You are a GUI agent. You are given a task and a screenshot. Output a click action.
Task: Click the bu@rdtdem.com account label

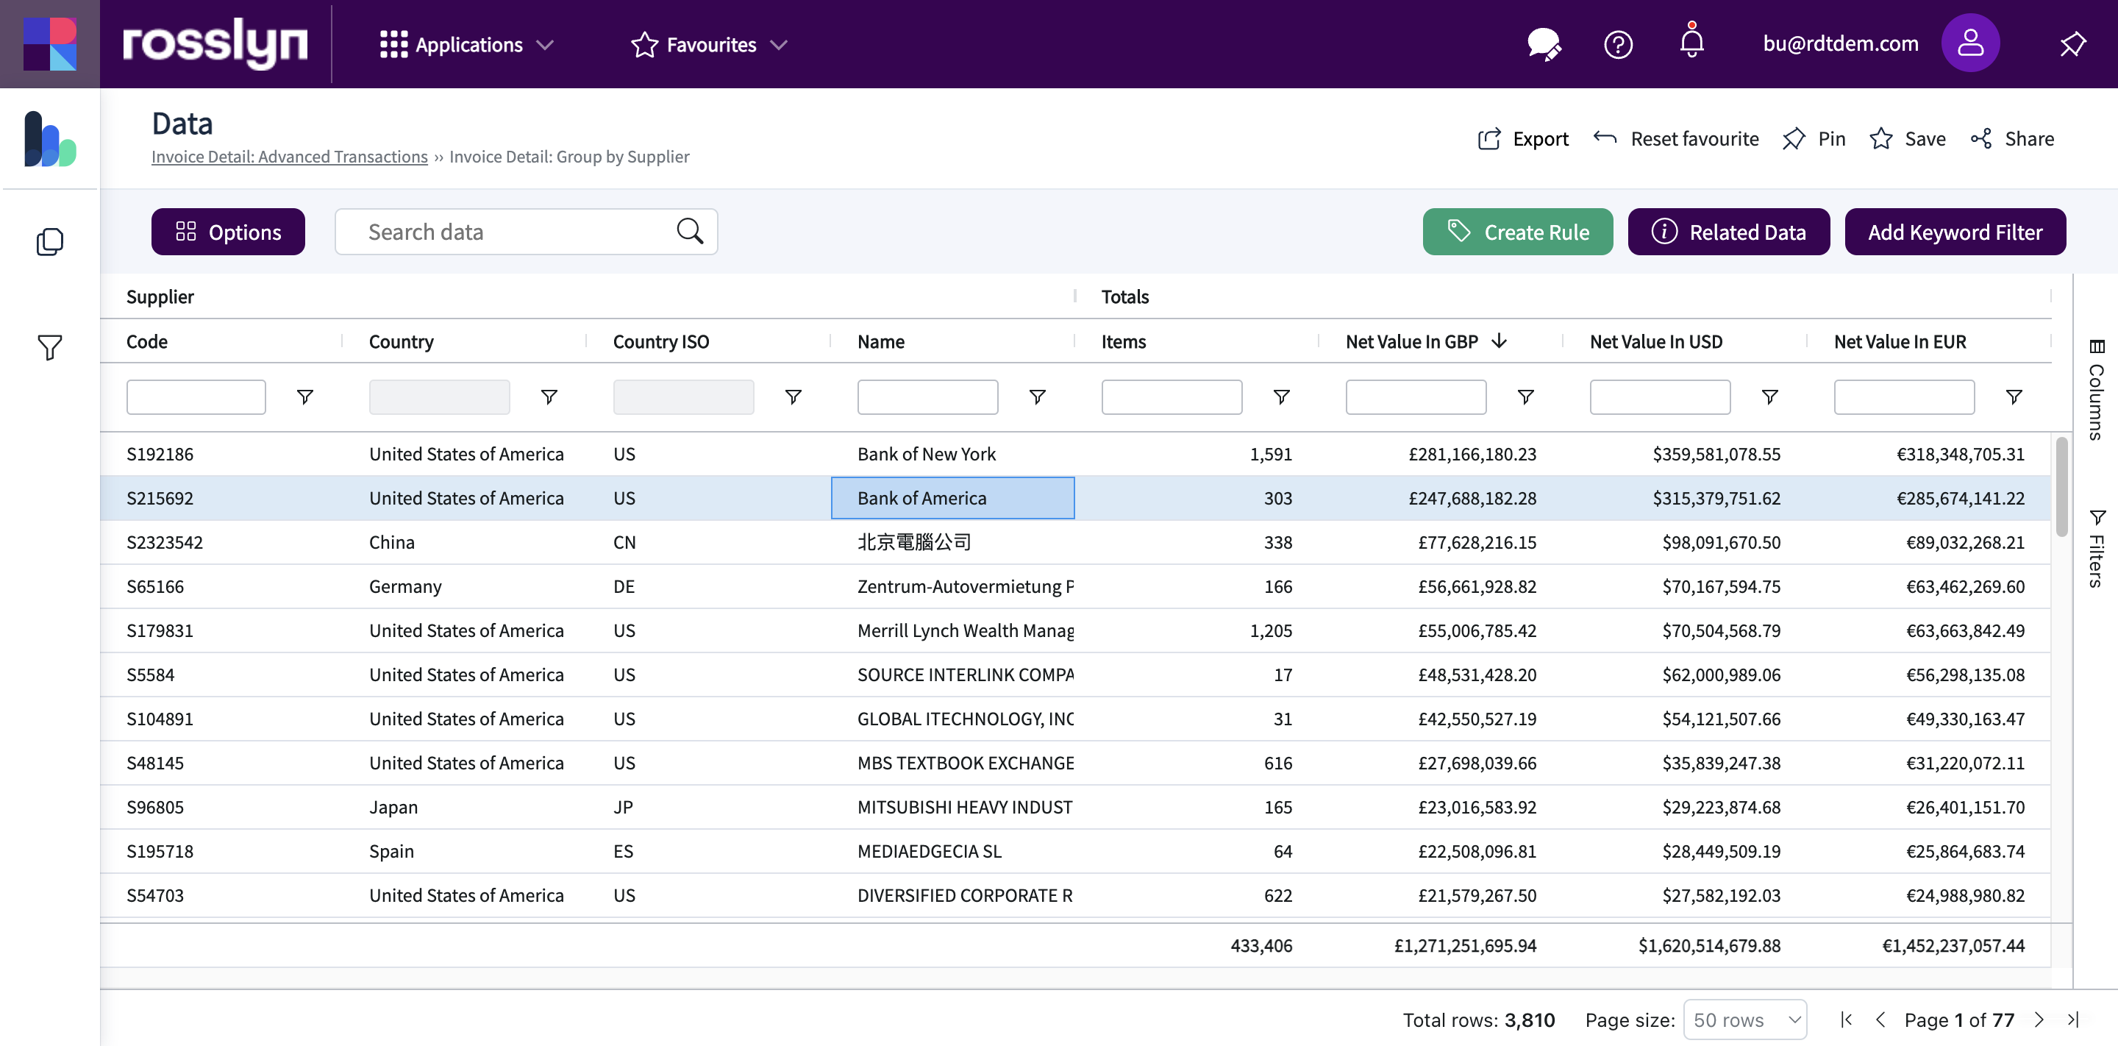pyautogui.click(x=1840, y=43)
